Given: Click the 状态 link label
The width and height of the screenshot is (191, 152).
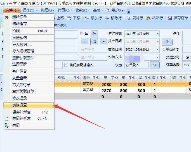Looking at the screenshot, I should pyautogui.click(x=119, y=65).
